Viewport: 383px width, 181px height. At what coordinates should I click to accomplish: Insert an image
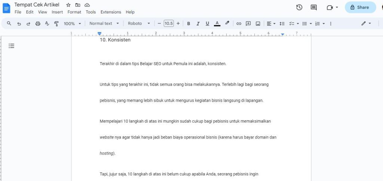point(258,23)
